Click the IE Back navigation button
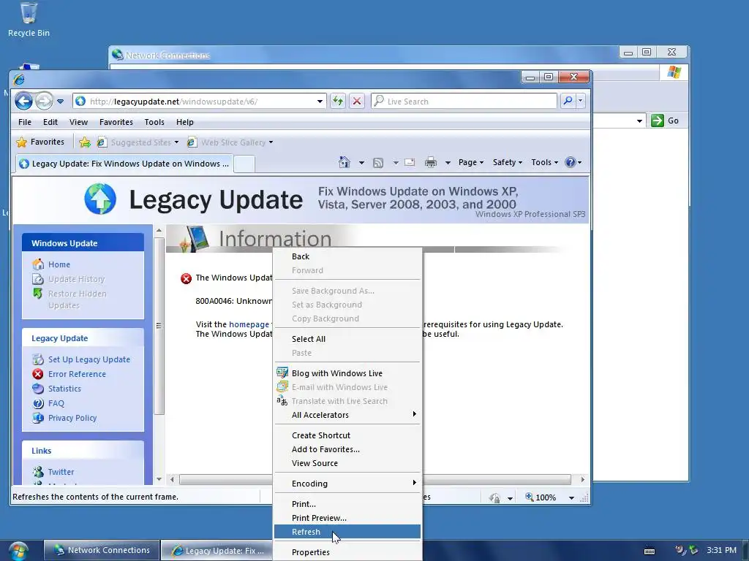 coord(23,101)
